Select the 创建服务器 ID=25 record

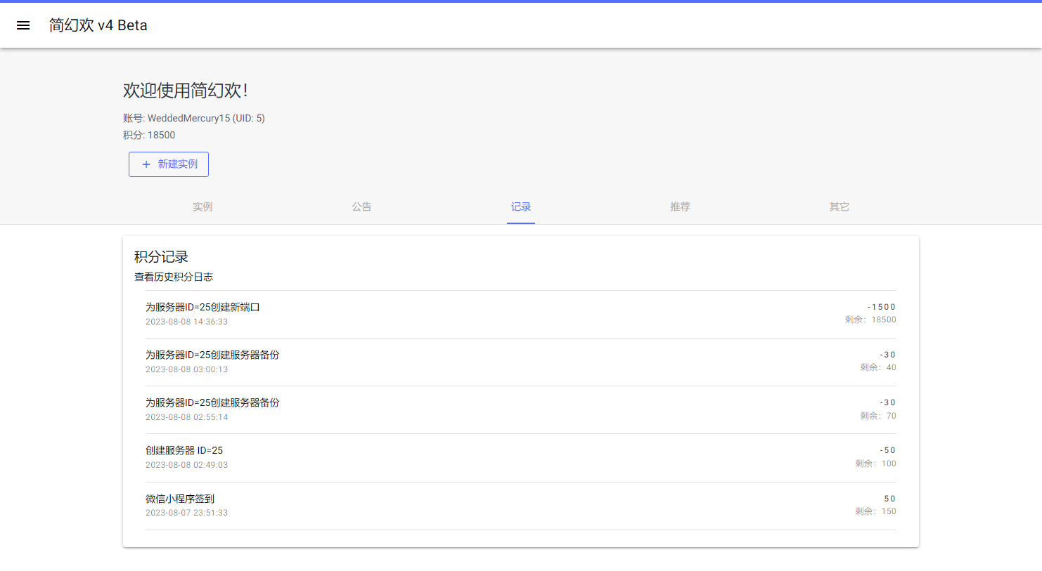(x=184, y=451)
